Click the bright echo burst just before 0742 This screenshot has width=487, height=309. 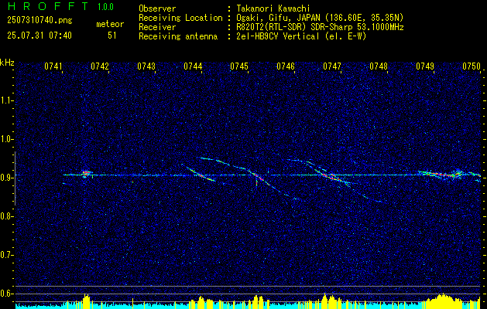(87, 174)
